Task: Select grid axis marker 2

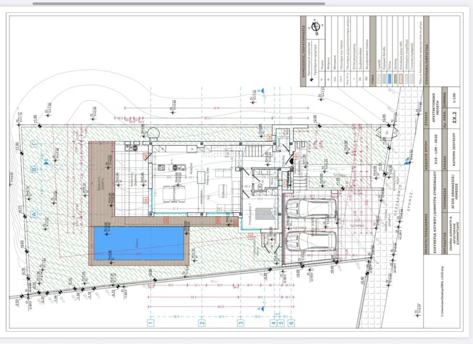Action: pos(202,323)
